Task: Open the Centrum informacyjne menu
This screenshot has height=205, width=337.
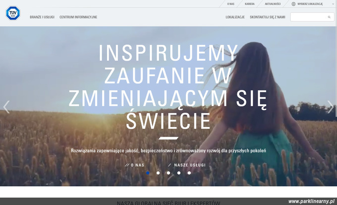Action: click(78, 17)
